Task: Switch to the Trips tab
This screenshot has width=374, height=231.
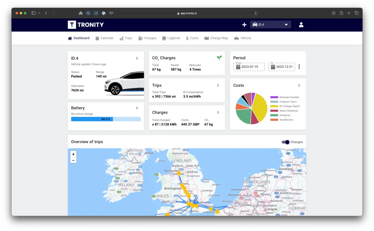Action: coord(126,38)
